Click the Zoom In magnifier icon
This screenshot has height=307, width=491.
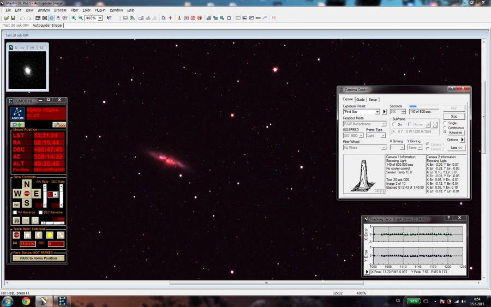(74, 18)
